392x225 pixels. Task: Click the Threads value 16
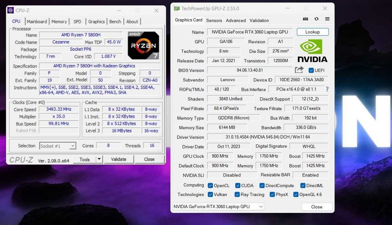[152, 146]
